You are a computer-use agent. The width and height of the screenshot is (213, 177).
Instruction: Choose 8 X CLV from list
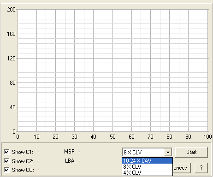coord(147,167)
